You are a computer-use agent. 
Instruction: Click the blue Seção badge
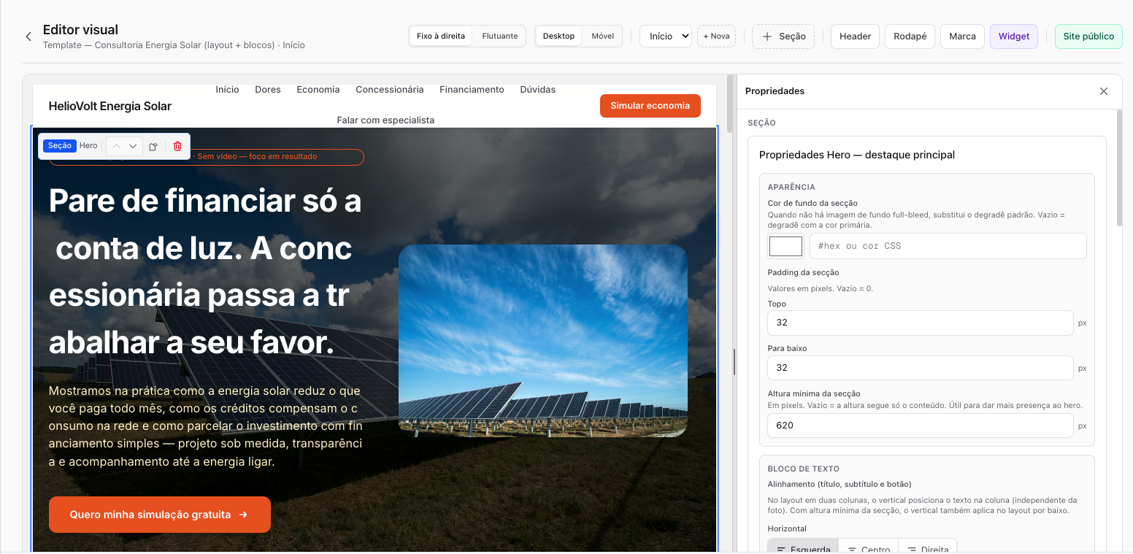[x=60, y=146]
